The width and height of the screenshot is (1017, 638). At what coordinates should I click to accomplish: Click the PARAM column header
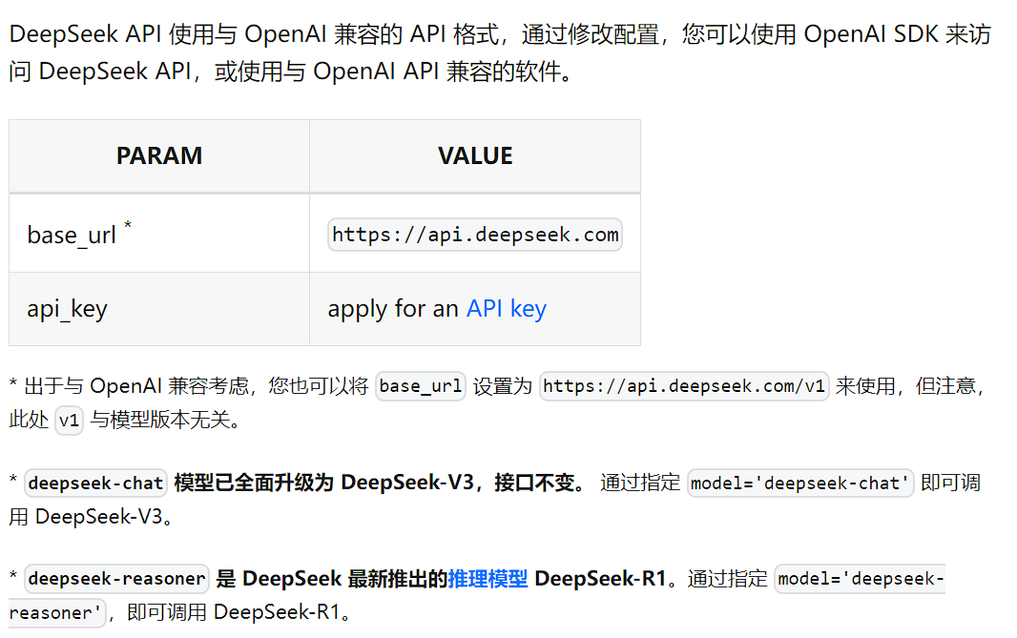tap(159, 155)
